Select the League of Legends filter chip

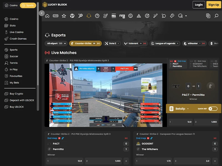tap(165, 43)
